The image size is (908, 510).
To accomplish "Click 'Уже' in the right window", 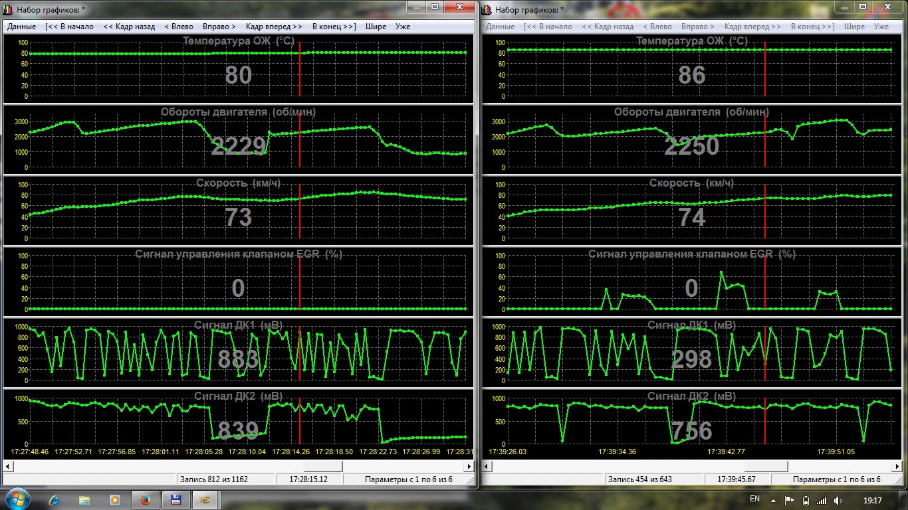I will pos(881,27).
